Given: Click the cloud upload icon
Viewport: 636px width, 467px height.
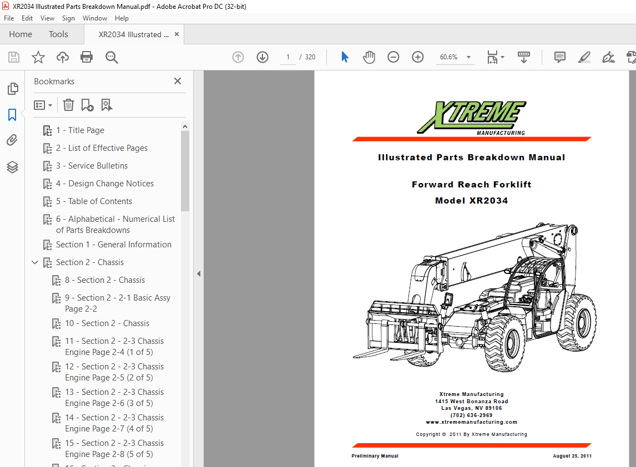Looking at the screenshot, I should [x=63, y=57].
